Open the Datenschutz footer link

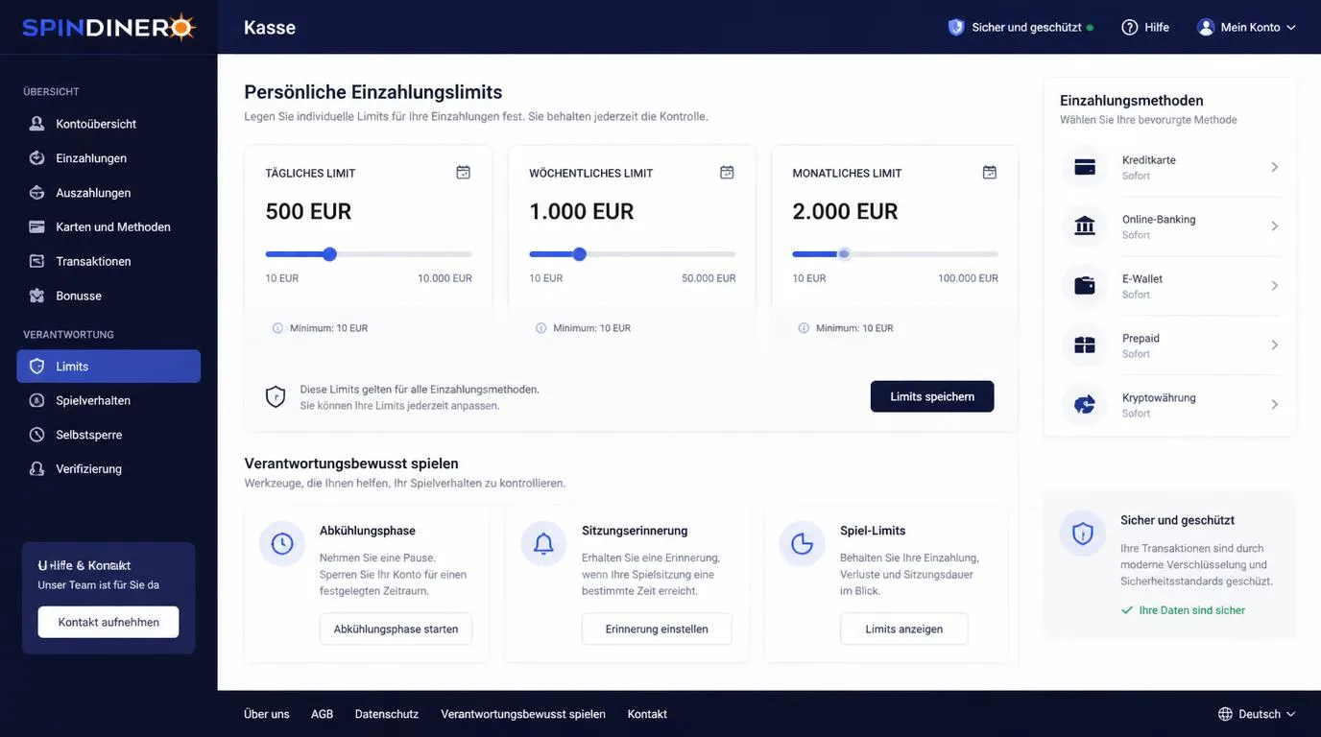pos(387,714)
